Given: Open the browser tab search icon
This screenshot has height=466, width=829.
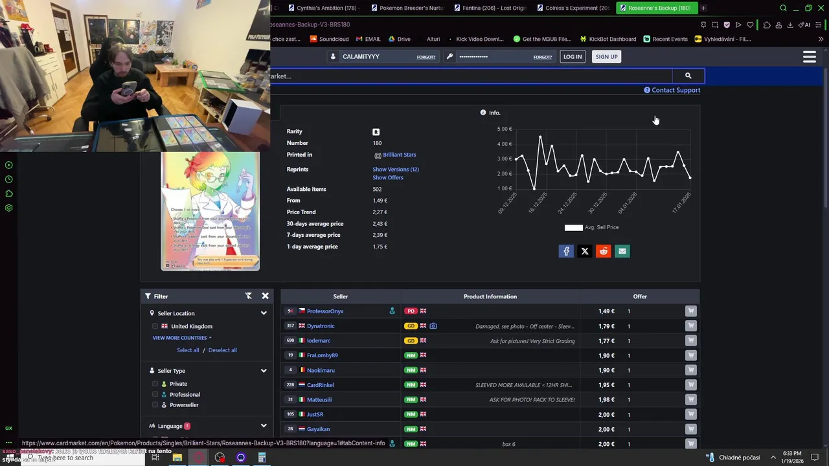Looking at the screenshot, I should 783,8.
